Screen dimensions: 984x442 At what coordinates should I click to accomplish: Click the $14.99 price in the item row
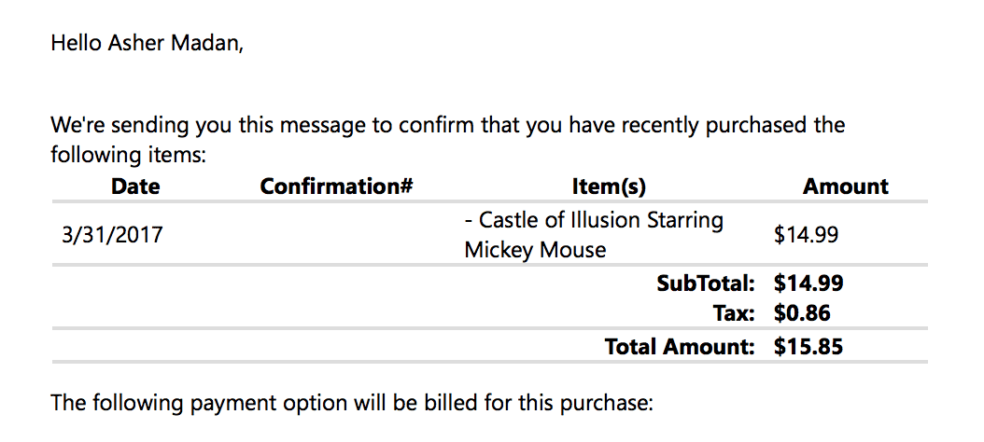806,235
